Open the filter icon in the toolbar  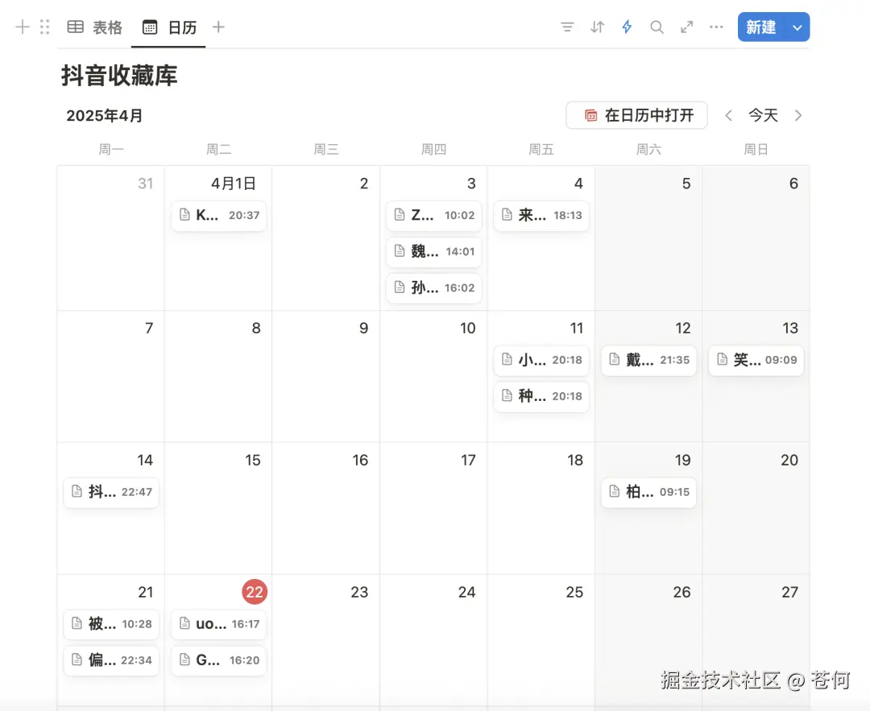tap(567, 27)
